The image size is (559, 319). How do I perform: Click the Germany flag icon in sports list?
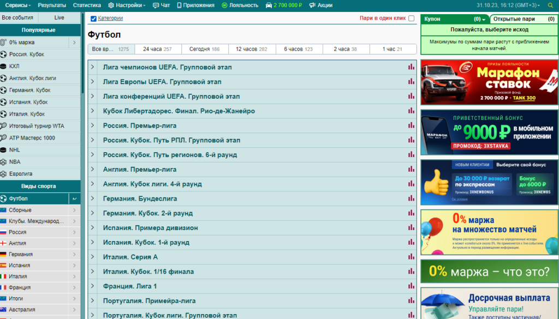(x=3, y=254)
